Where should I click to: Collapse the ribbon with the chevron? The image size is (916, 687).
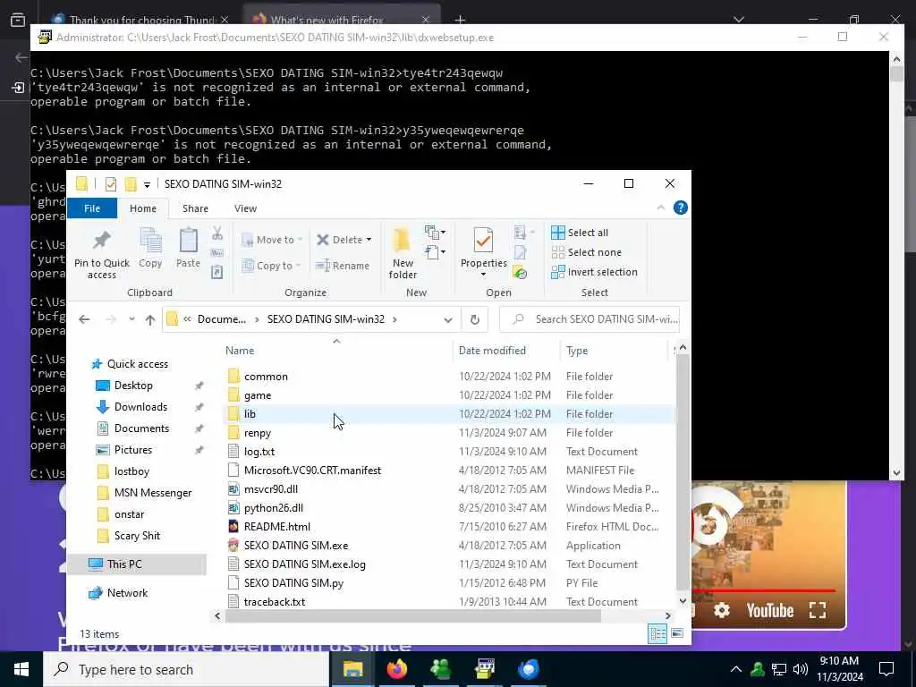point(661,208)
